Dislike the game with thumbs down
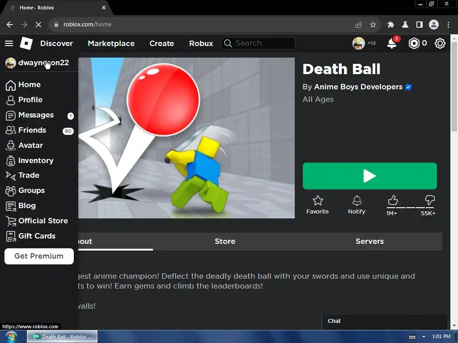The height and width of the screenshot is (343, 458). coord(430,201)
